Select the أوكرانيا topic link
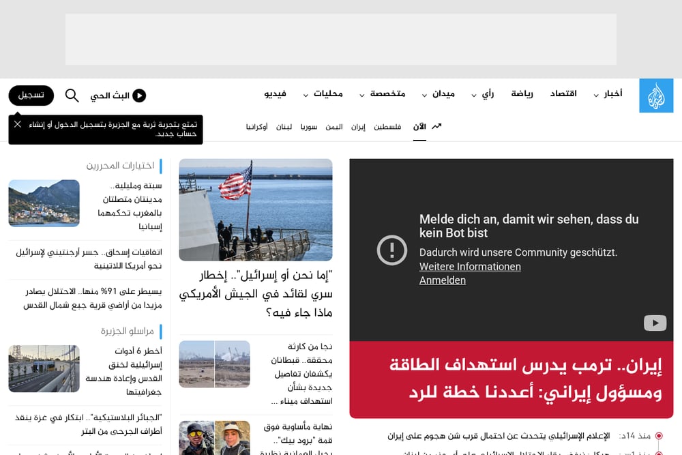682x455 pixels. point(256,127)
